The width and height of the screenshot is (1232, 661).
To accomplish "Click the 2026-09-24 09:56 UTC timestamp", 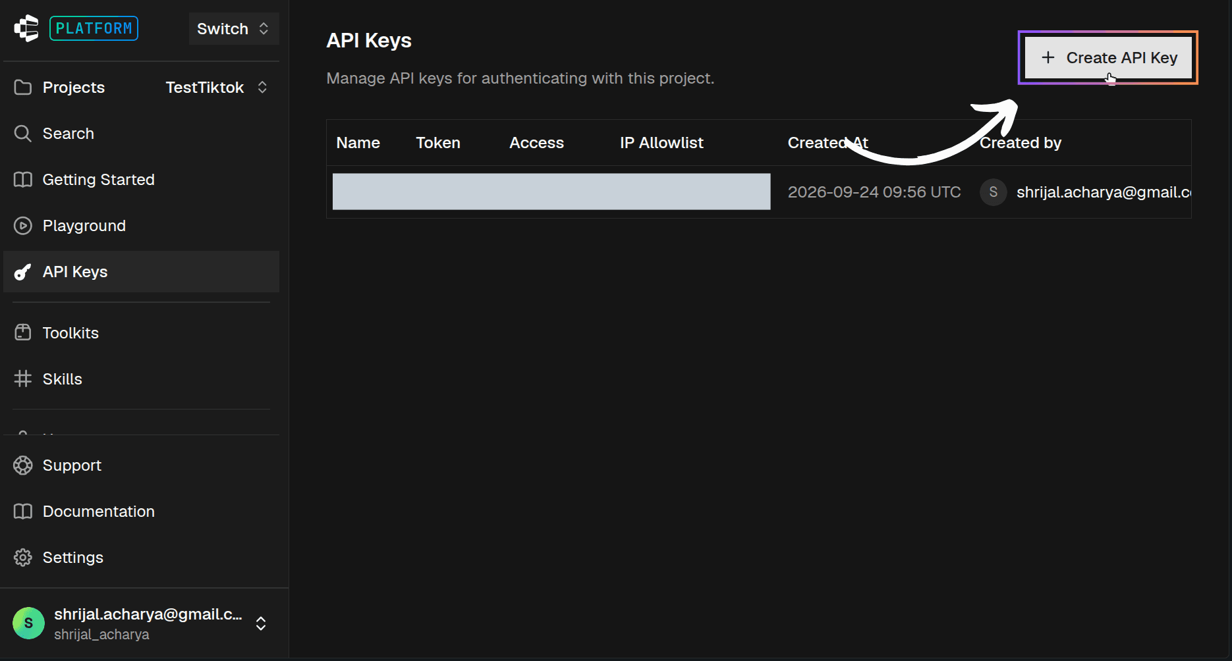I will 874,192.
